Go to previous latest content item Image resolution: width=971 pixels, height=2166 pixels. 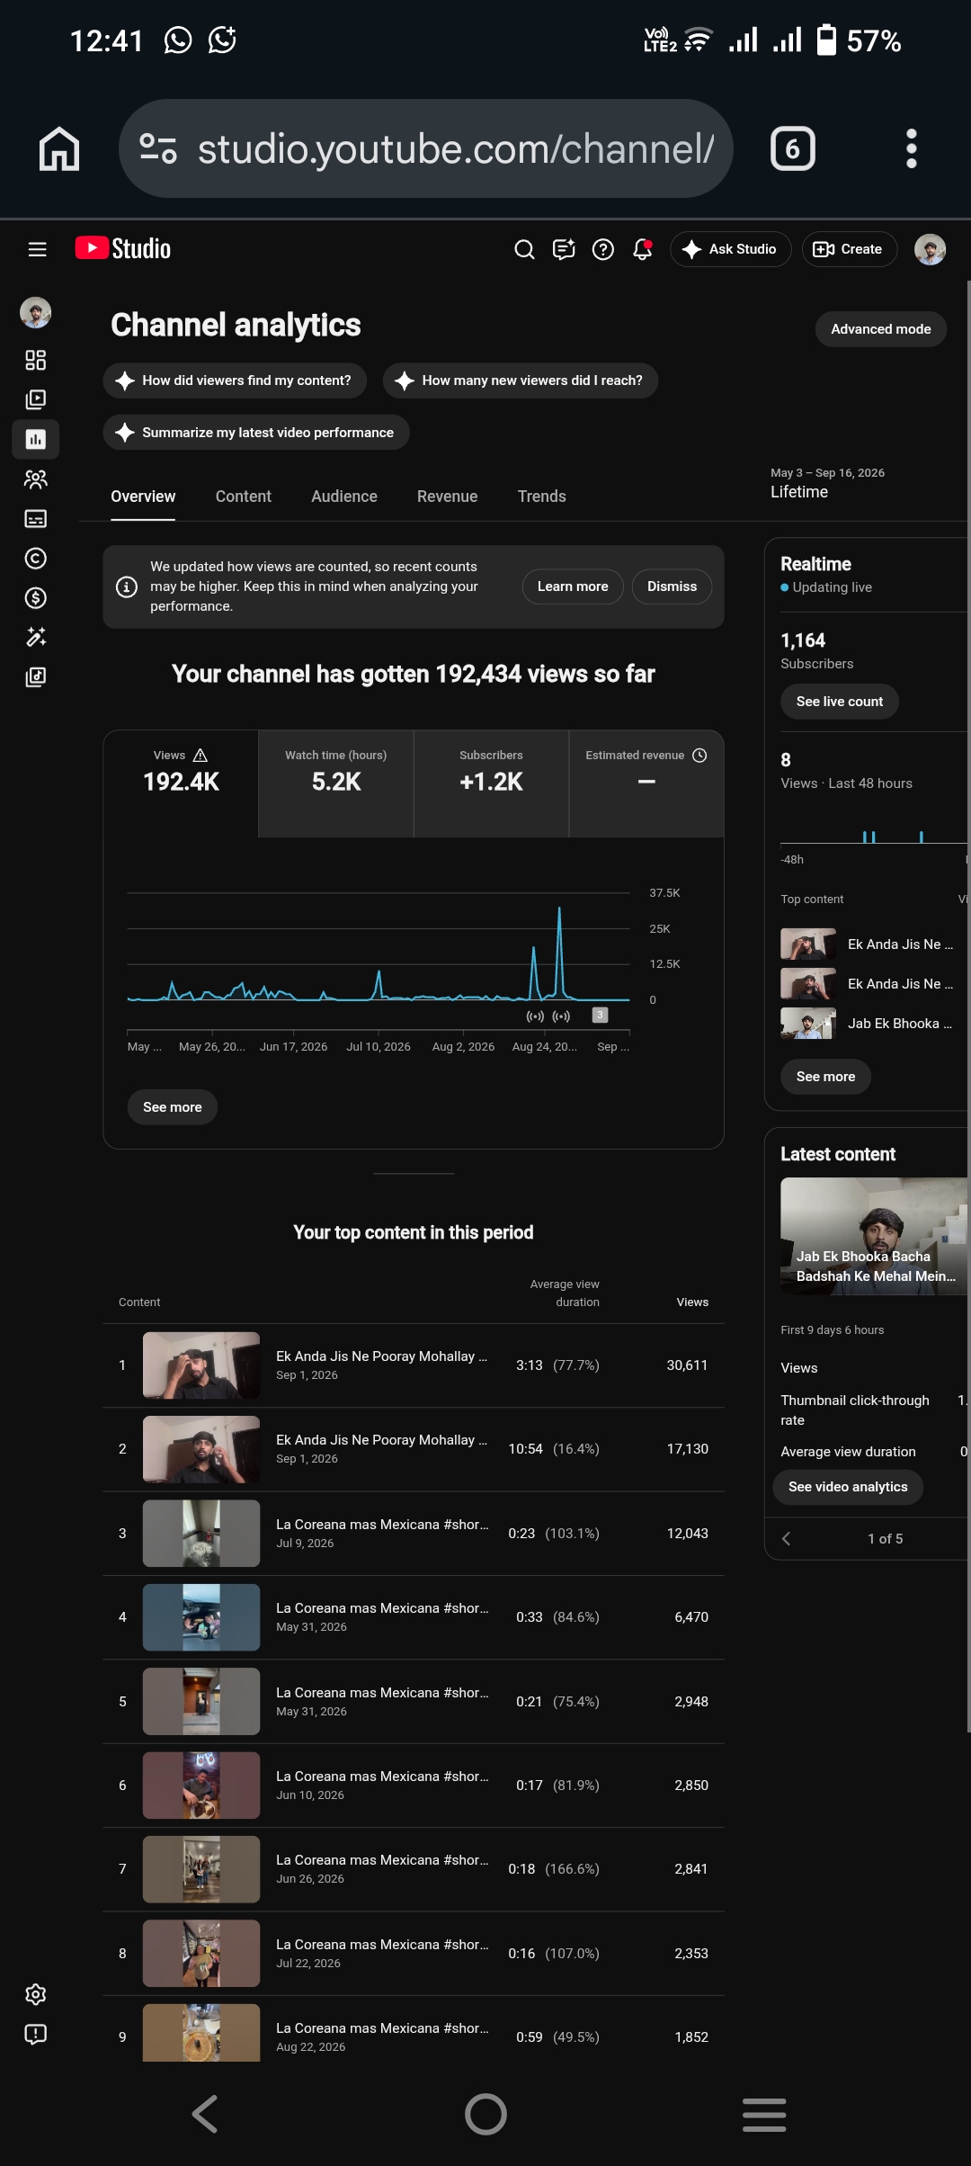tap(787, 1538)
